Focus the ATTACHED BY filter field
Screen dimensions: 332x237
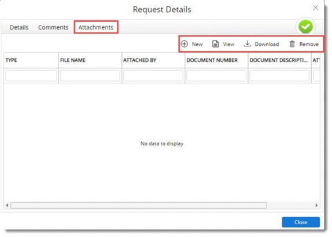pyautogui.click(x=153, y=76)
